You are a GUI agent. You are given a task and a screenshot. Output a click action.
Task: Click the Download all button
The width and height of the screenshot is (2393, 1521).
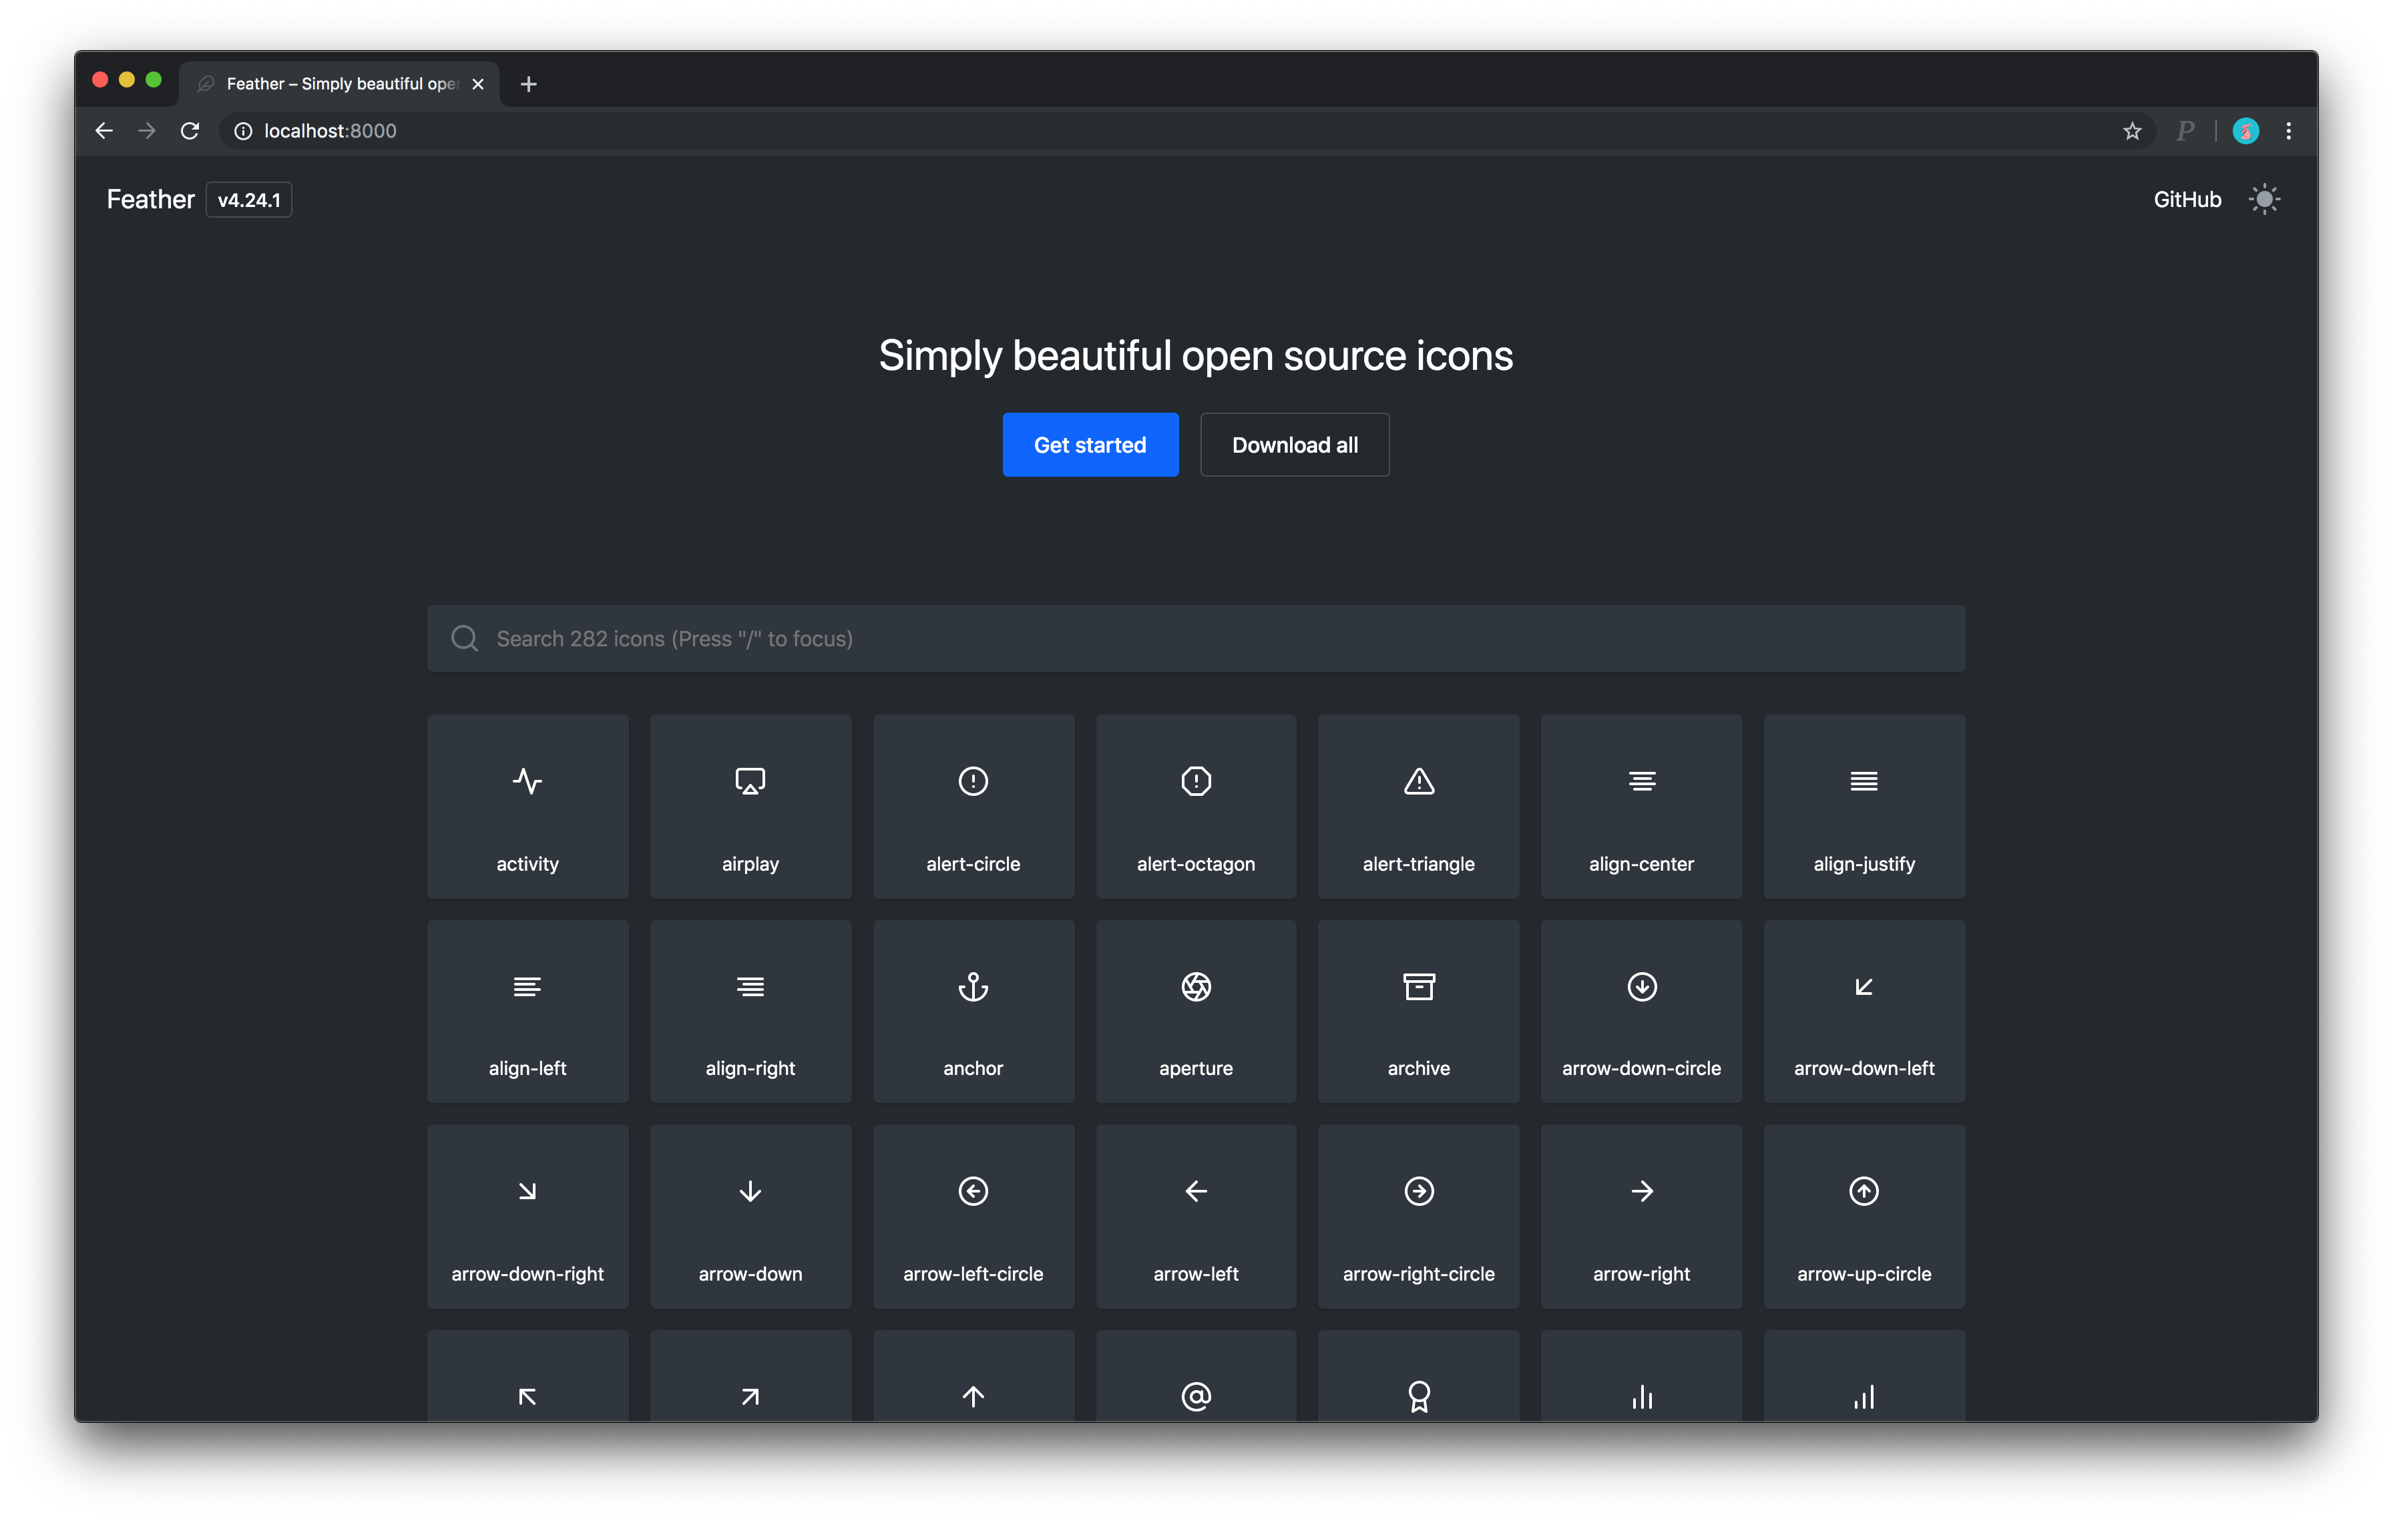coord(1294,444)
